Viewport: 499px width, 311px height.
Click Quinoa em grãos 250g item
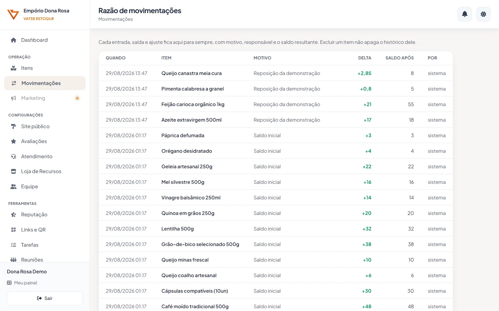[188, 213]
